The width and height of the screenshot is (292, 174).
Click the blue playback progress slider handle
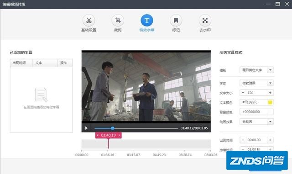[x=113, y=128]
